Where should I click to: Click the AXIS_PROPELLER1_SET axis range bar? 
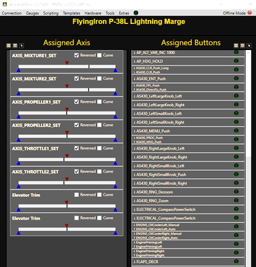tap(67, 113)
